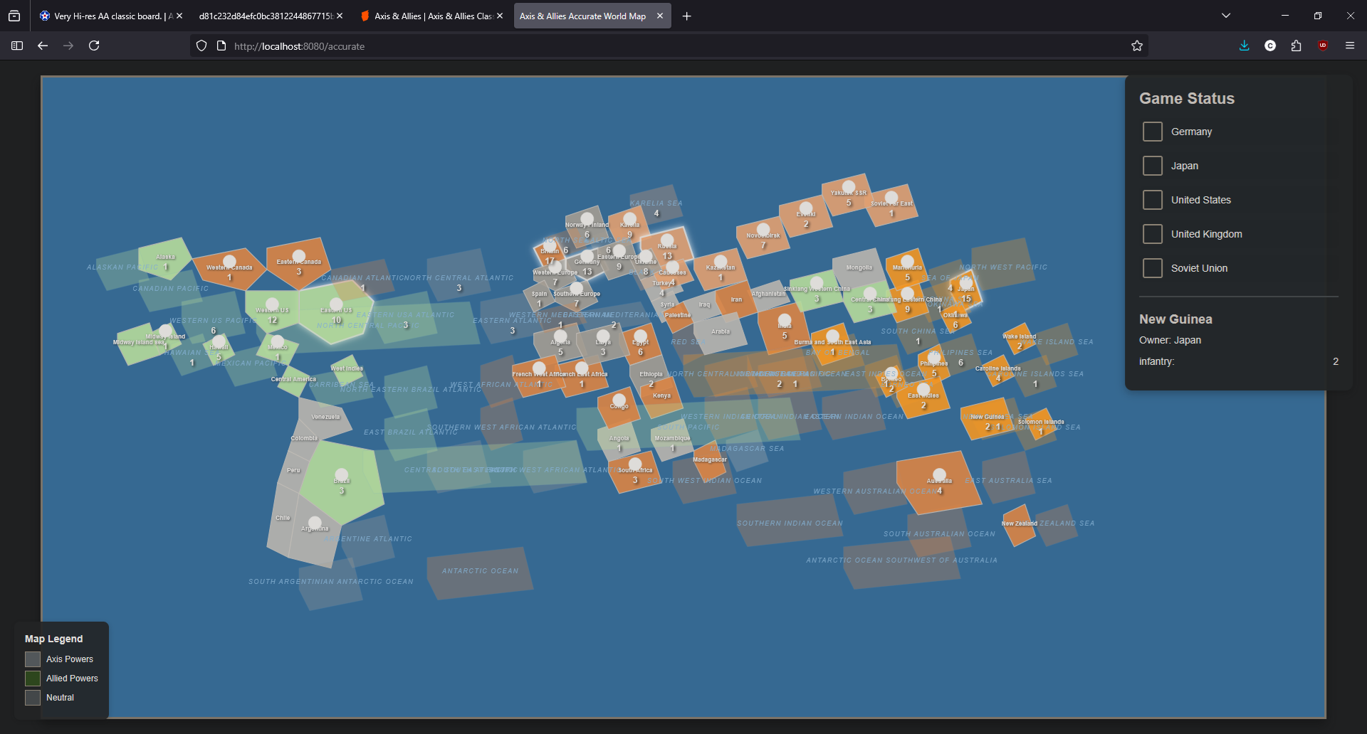Viewport: 1367px width, 734px height.
Task: Click the uBlock Origin extension icon
Action: pyautogui.click(x=1324, y=46)
